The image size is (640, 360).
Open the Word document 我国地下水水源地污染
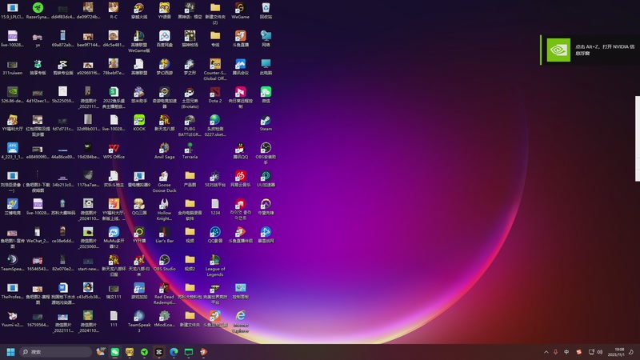click(x=63, y=294)
